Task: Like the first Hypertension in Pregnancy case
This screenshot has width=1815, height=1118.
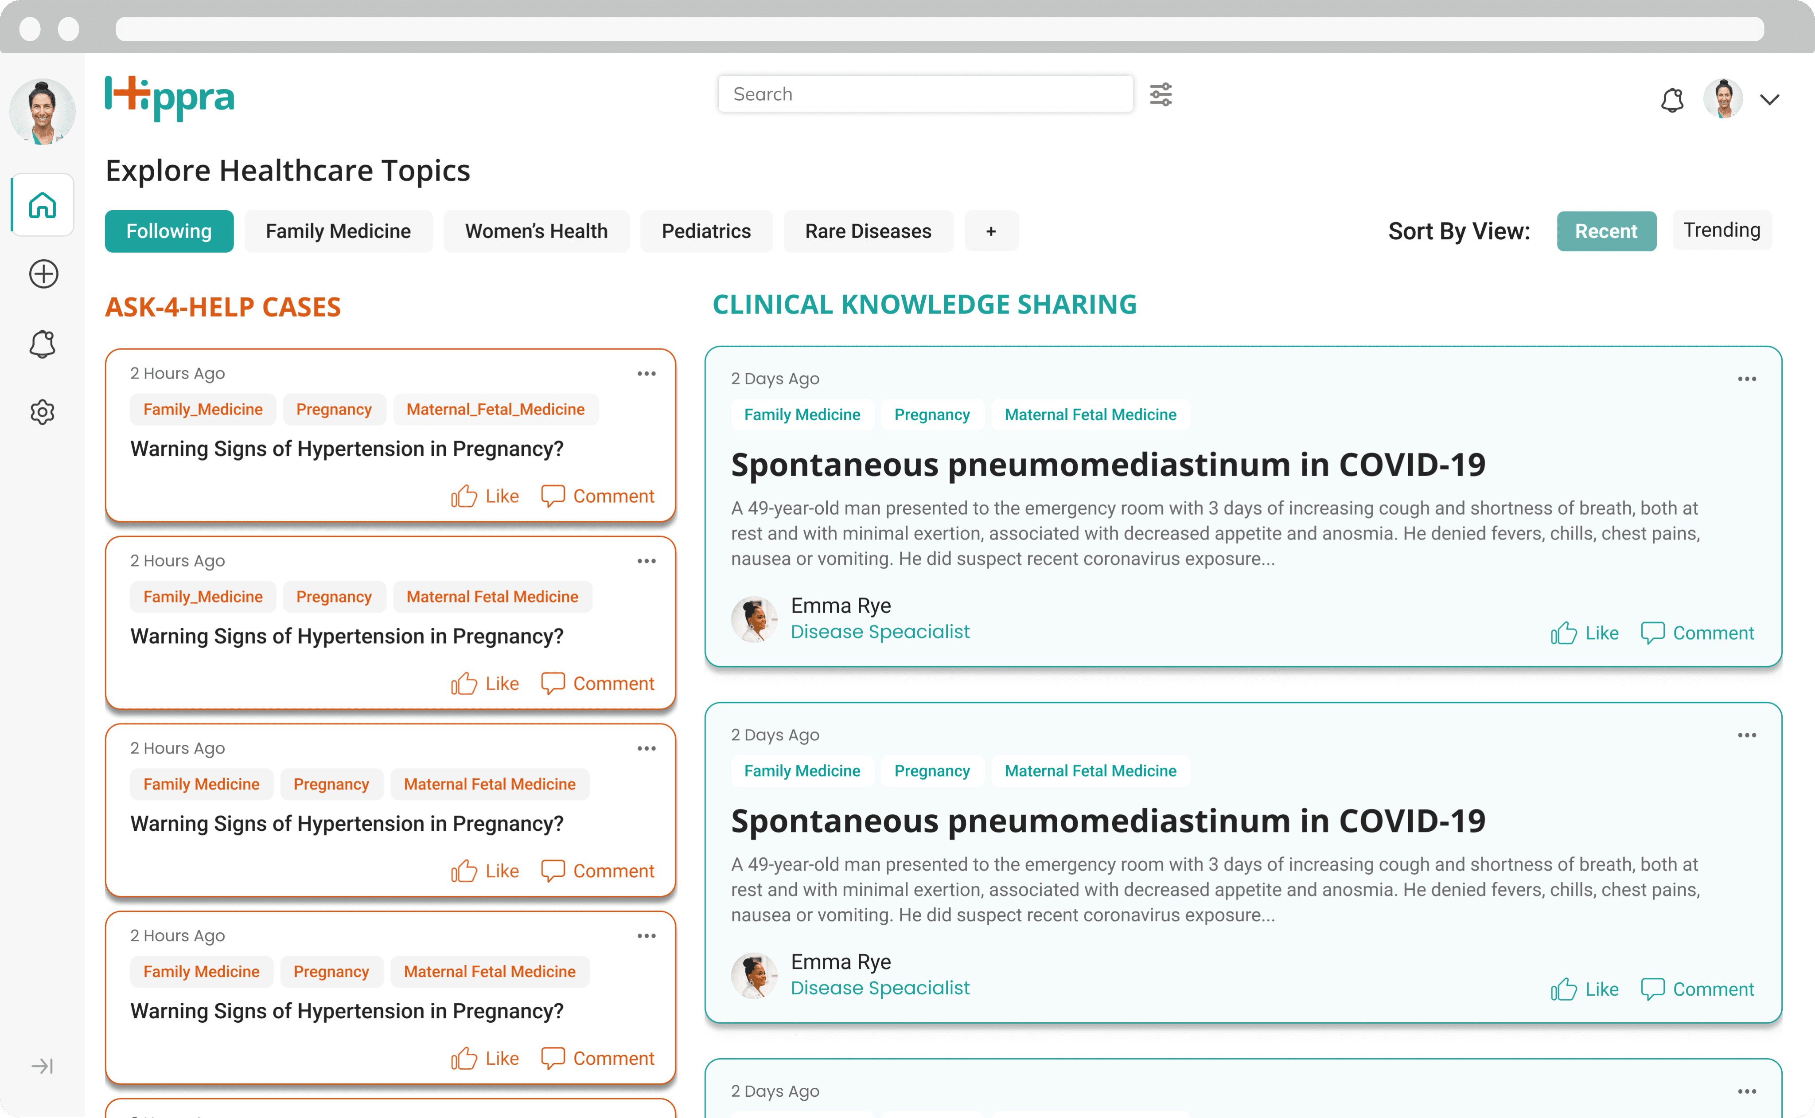Action: 486,496
